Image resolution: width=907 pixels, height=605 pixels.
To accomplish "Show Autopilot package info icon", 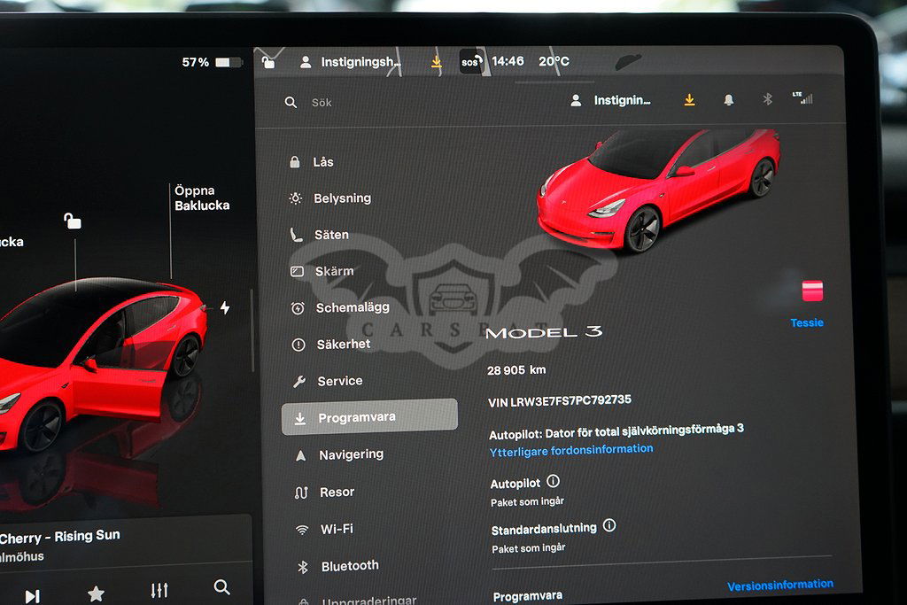I will click(554, 482).
